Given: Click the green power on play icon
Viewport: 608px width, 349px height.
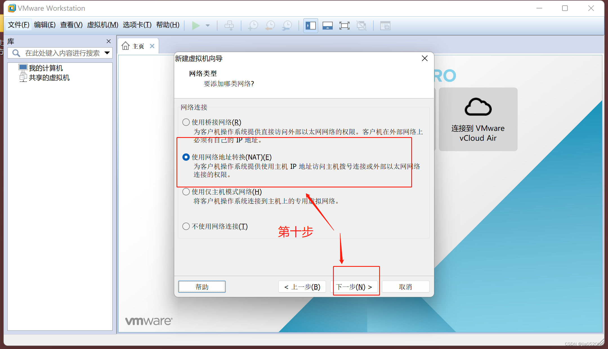Looking at the screenshot, I should (x=196, y=26).
